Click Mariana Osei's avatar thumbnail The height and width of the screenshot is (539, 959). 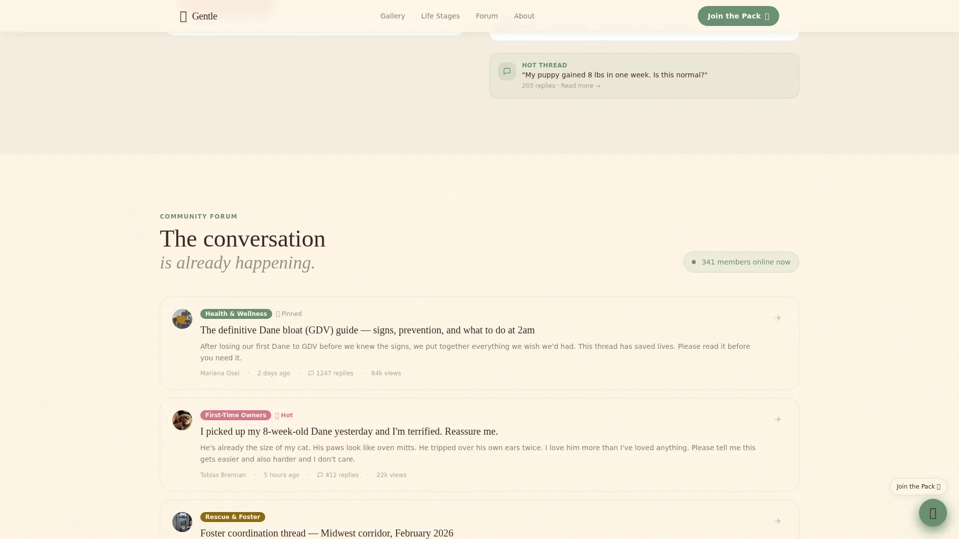tap(182, 319)
